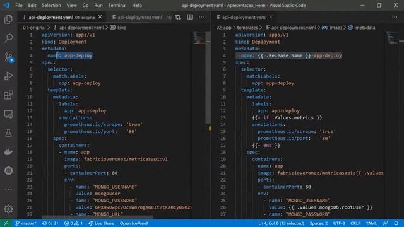Open the Selection menu
This screenshot has height=227, width=404.
coord(51,5)
